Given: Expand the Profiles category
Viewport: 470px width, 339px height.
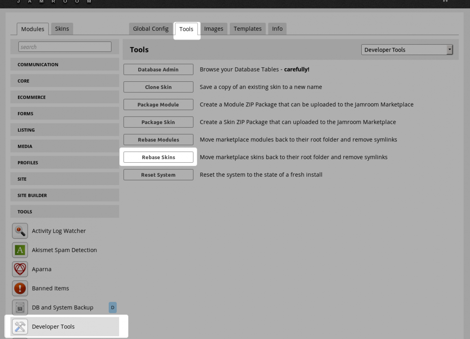Looking at the screenshot, I should point(65,162).
